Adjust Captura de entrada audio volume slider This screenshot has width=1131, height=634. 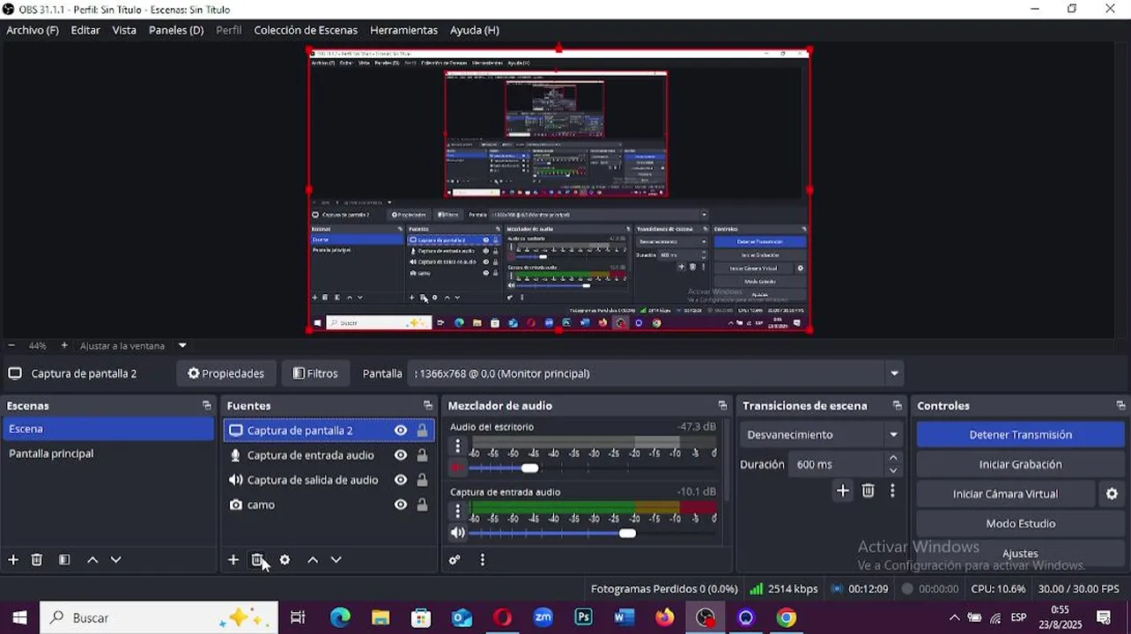(627, 533)
